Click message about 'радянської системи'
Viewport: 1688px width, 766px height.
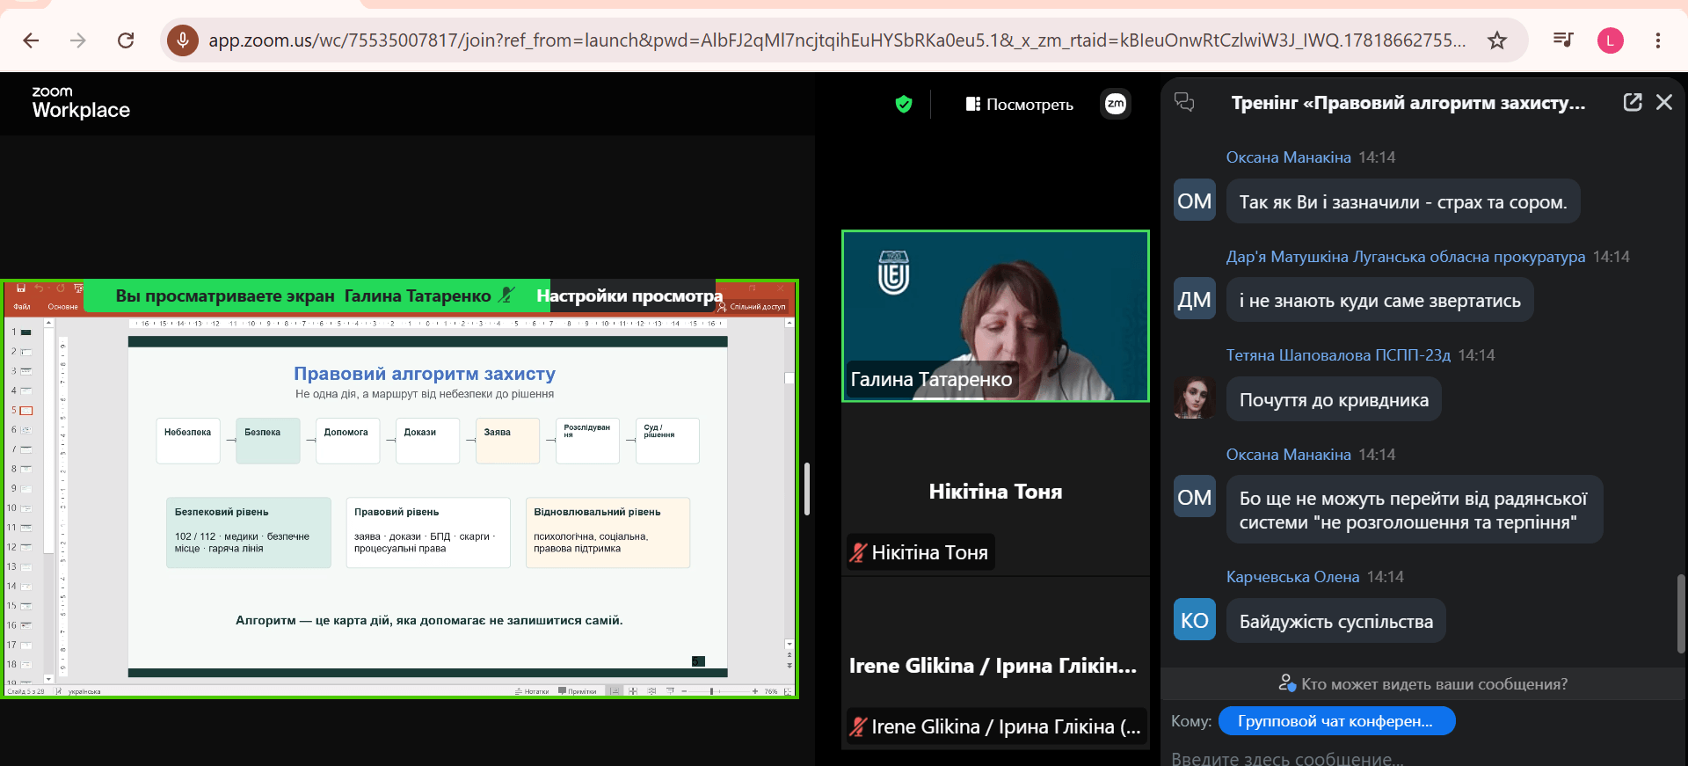tap(1415, 510)
